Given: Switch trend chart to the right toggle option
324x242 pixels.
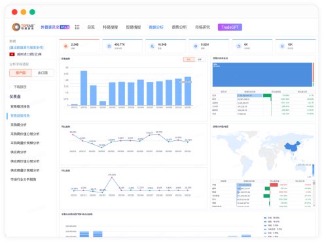Looking at the screenshot, I should pos(200,59).
